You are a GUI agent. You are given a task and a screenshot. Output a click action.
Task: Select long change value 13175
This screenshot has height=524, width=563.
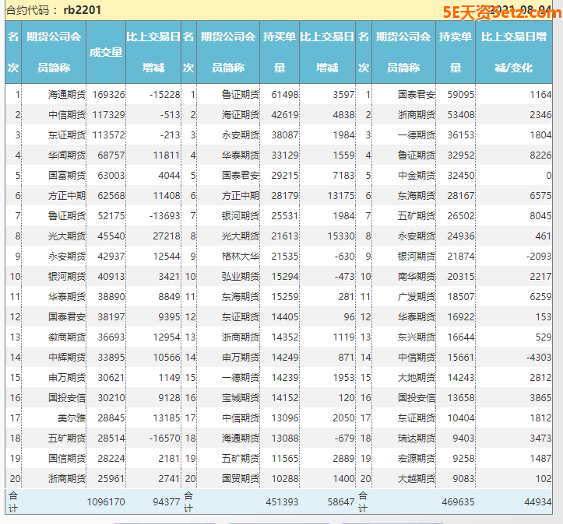pyautogui.click(x=341, y=196)
